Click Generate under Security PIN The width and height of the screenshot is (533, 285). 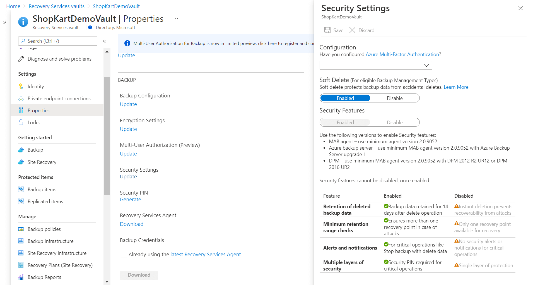[x=130, y=200]
